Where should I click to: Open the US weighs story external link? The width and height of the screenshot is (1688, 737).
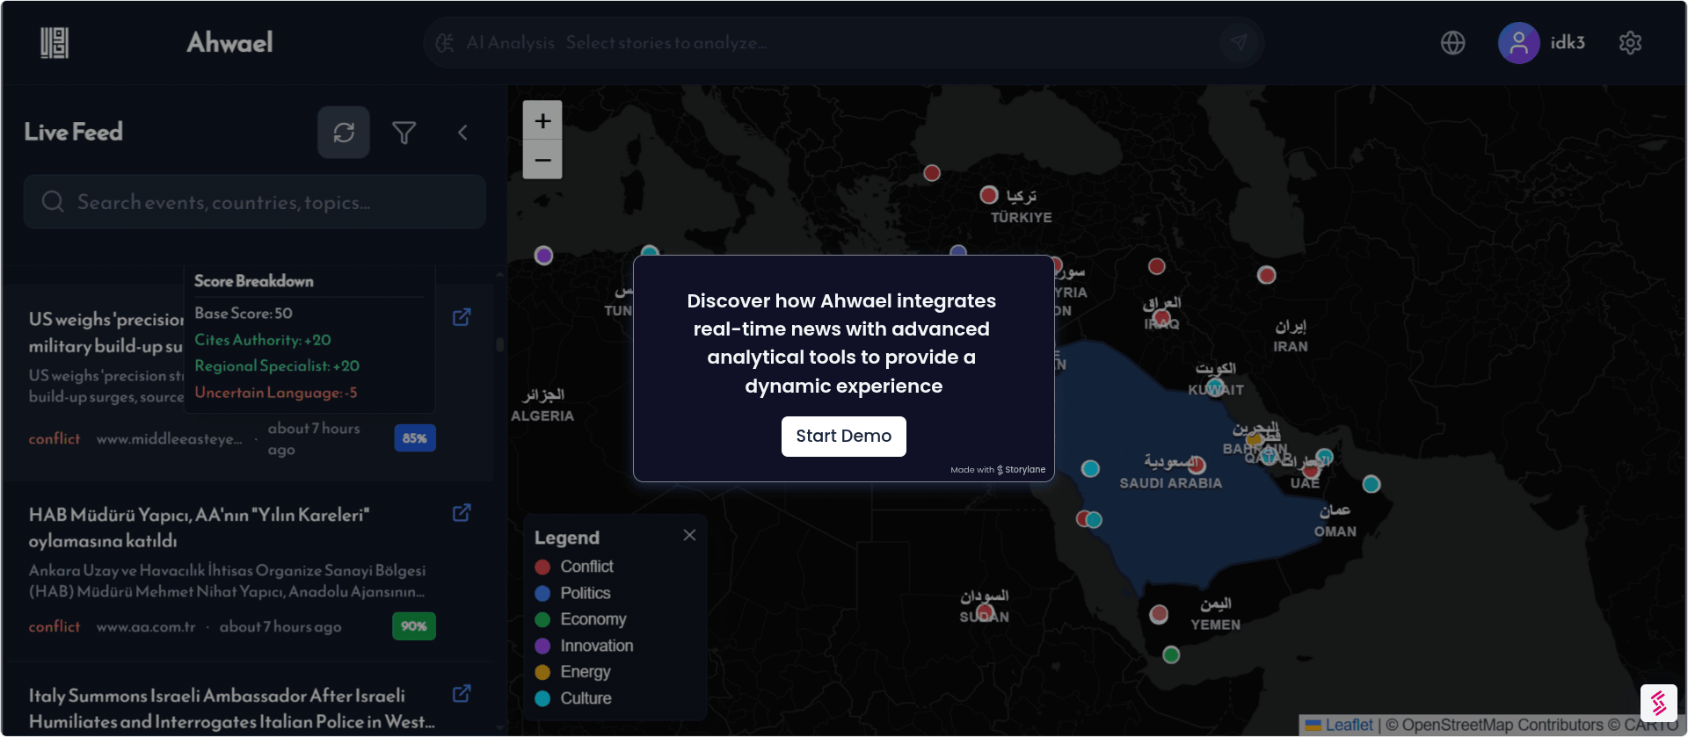tap(462, 317)
